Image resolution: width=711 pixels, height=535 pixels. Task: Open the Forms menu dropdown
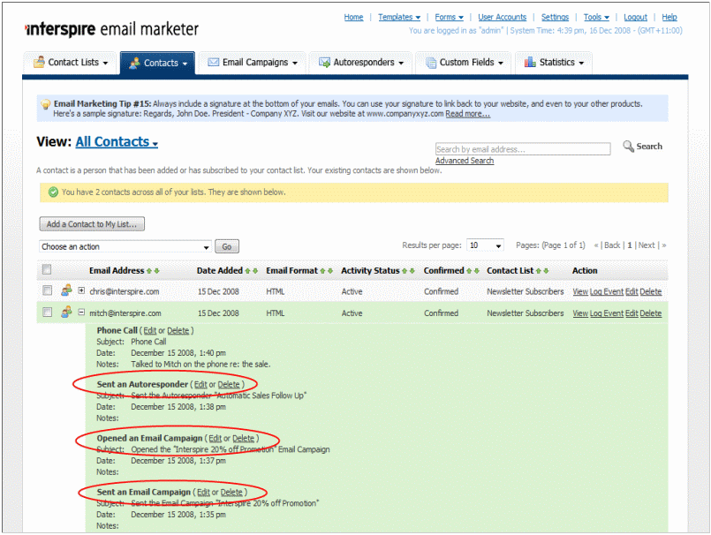[449, 18]
